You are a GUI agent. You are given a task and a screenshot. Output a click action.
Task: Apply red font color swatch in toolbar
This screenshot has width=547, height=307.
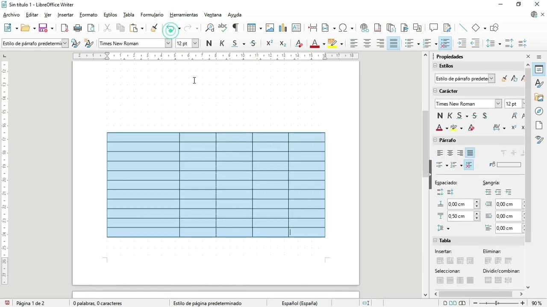(315, 43)
